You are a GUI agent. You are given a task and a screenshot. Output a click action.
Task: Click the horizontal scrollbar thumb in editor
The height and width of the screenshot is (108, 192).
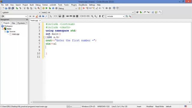coord(73,102)
